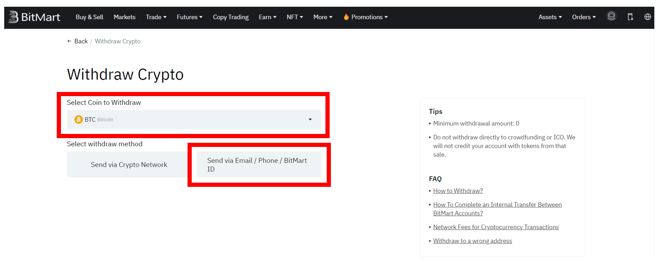The height and width of the screenshot is (262, 666).
Task: Open the Select Coin to Withdraw dropdown
Action: (194, 120)
